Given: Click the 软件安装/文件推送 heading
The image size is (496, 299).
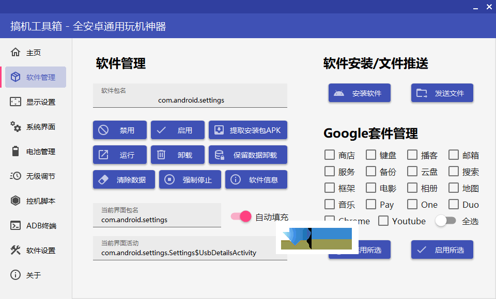Looking at the screenshot, I should pos(376,63).
